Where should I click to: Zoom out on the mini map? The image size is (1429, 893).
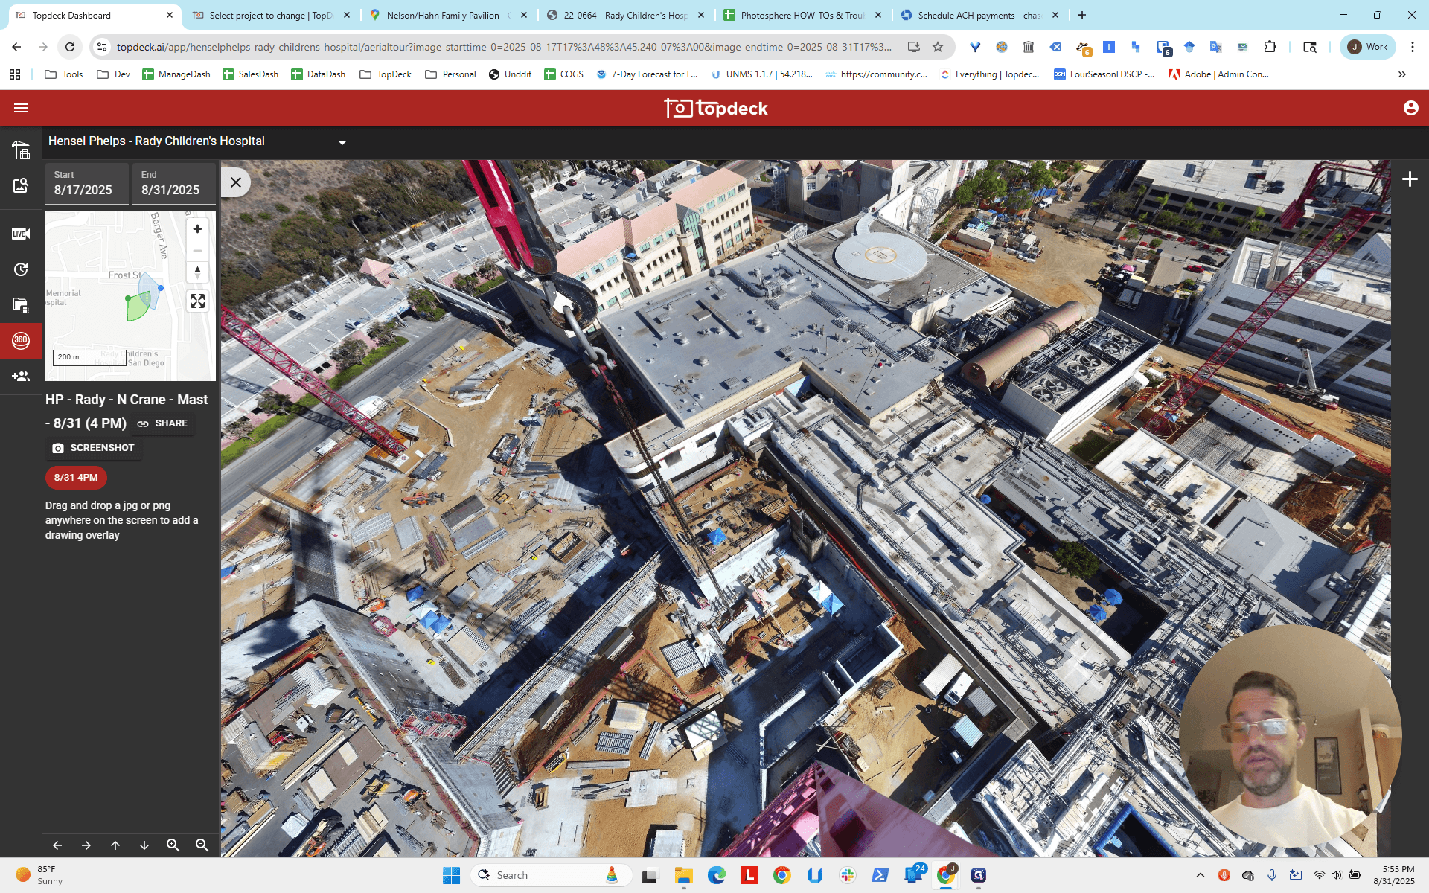tap(197, 251)
